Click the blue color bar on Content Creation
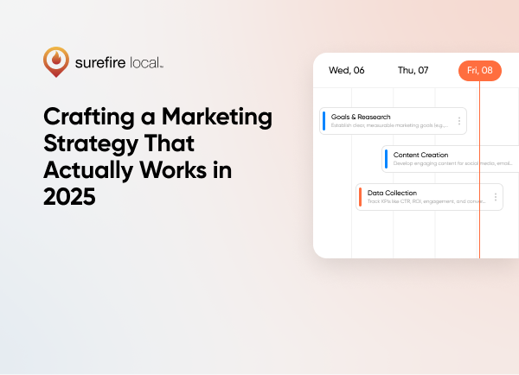The height and width of the screenshot is (375, 519). [387, 159]
